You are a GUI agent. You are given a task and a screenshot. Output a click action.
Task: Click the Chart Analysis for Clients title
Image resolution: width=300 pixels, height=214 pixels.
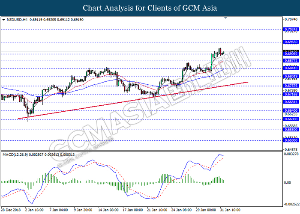(150, 8)
